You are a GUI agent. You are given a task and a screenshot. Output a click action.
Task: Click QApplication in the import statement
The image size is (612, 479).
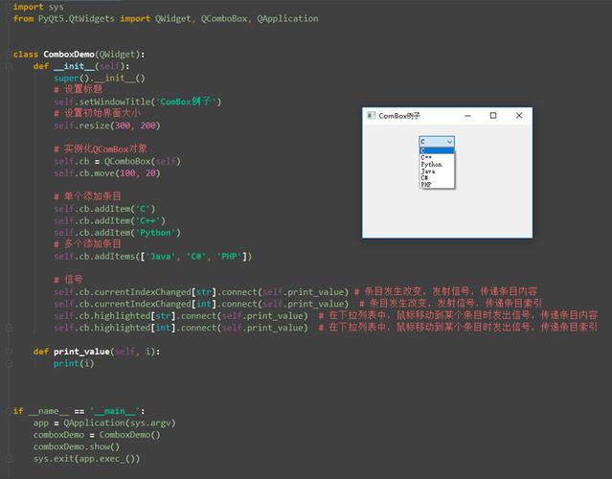(287, 18)
